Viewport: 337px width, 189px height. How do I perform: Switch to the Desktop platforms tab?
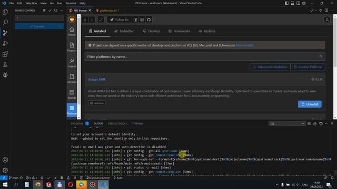(x=152, y=31)
